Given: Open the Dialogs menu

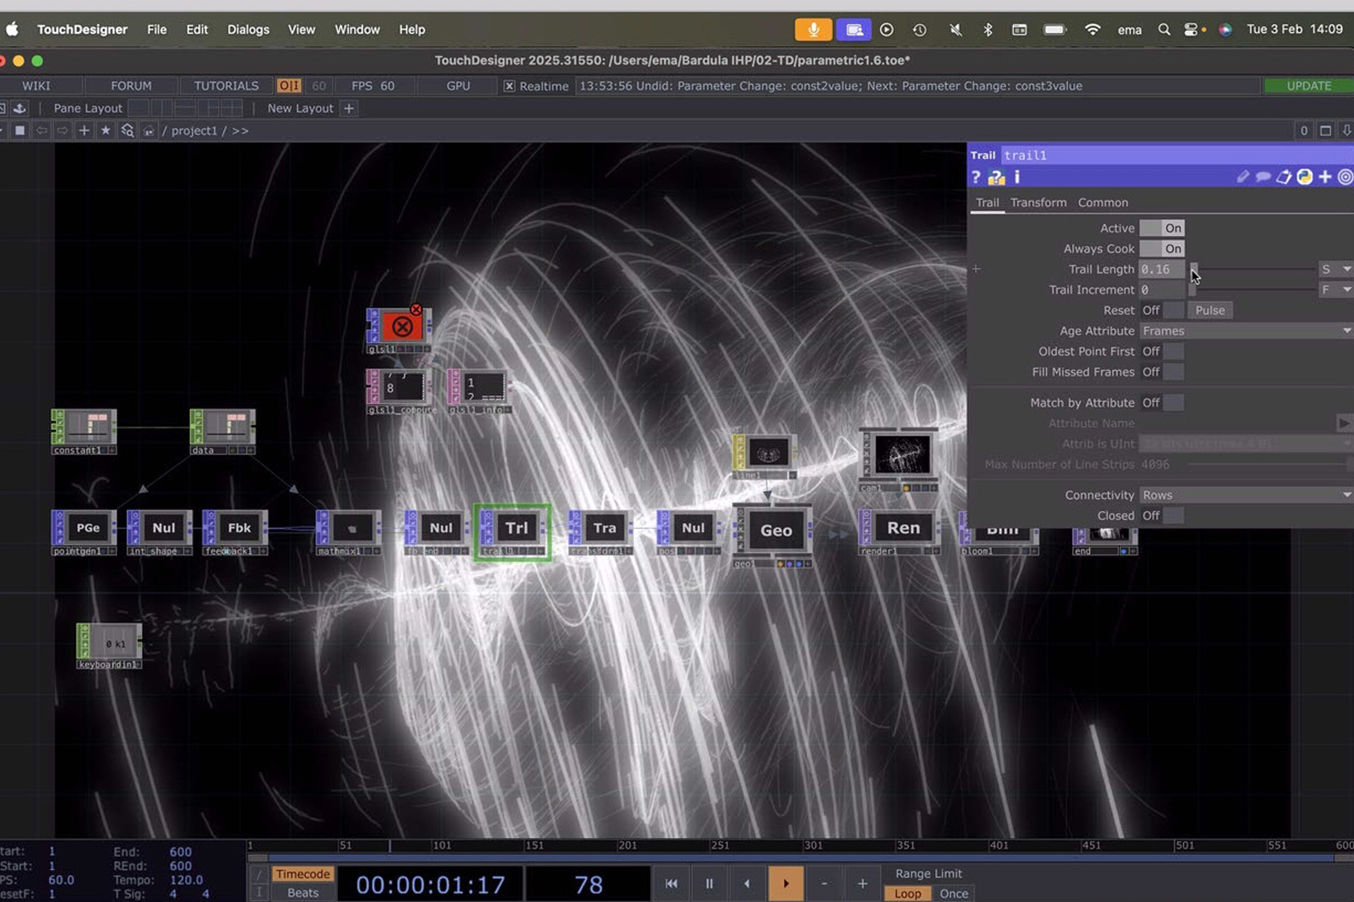Looking at the screenshot, I should 248,29.
